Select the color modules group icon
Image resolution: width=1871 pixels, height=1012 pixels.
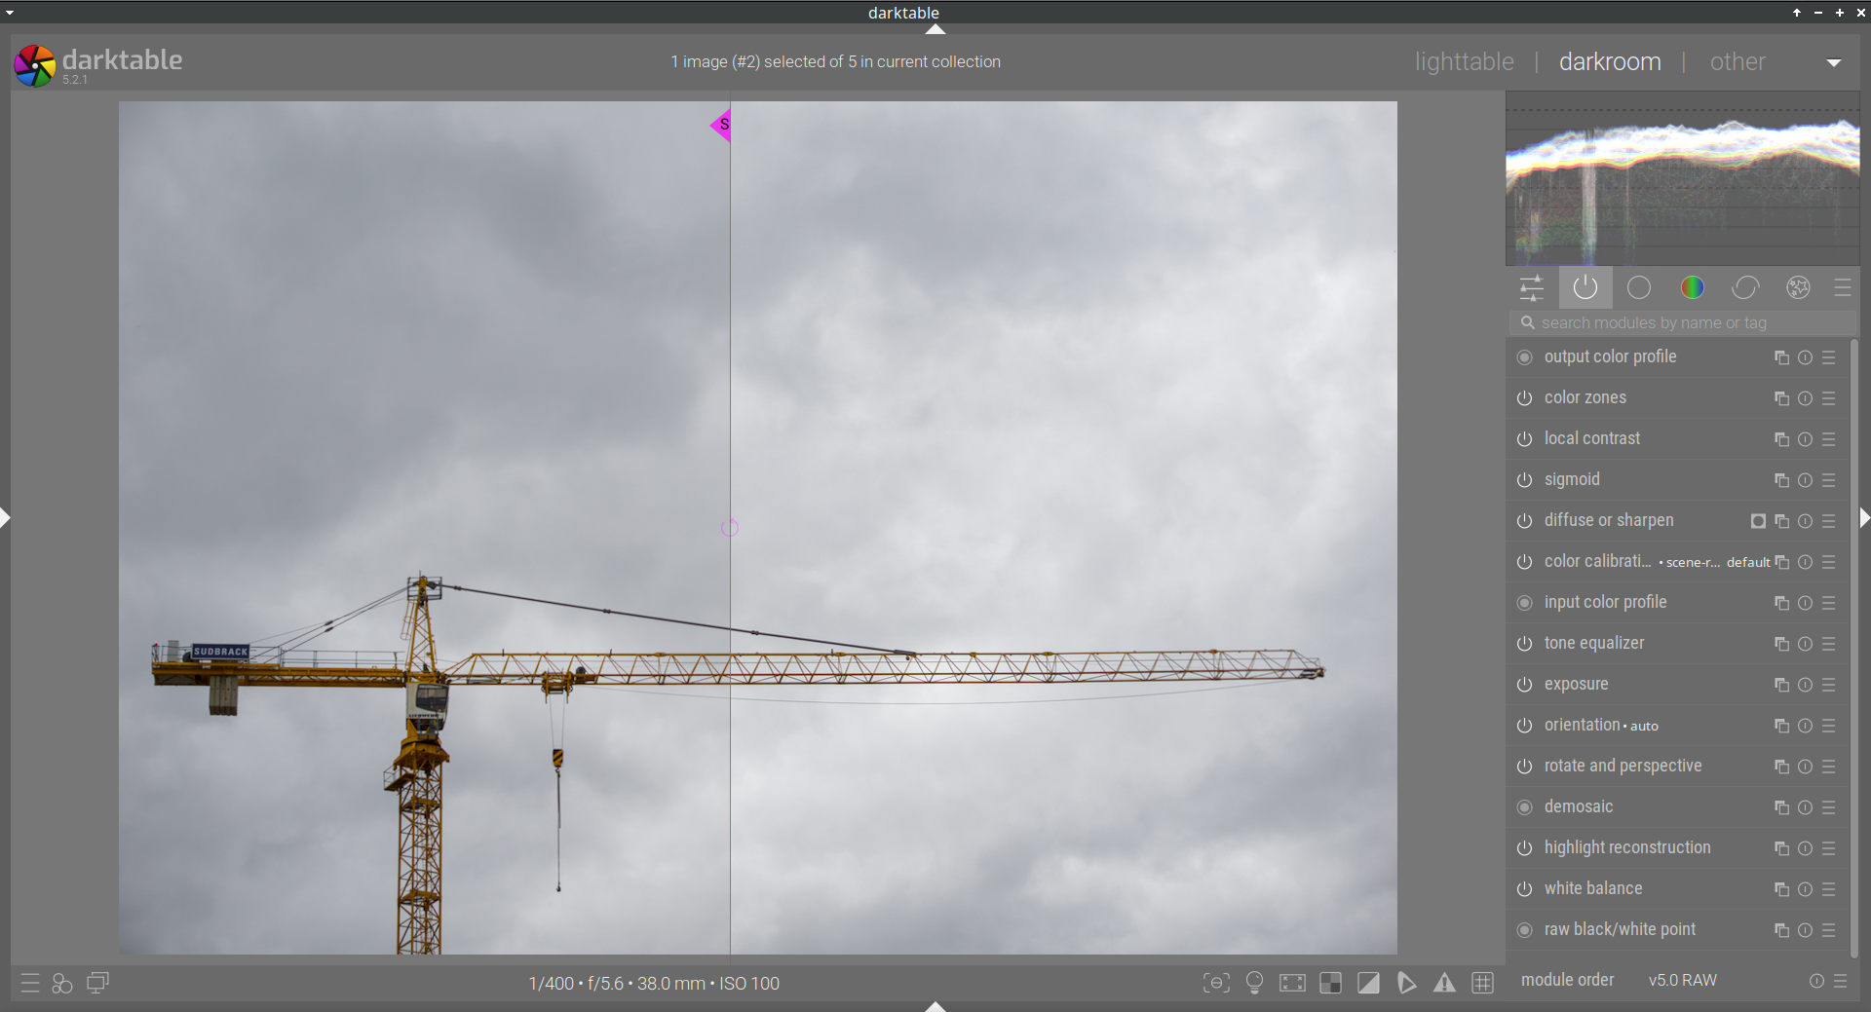click(1692, 288)
